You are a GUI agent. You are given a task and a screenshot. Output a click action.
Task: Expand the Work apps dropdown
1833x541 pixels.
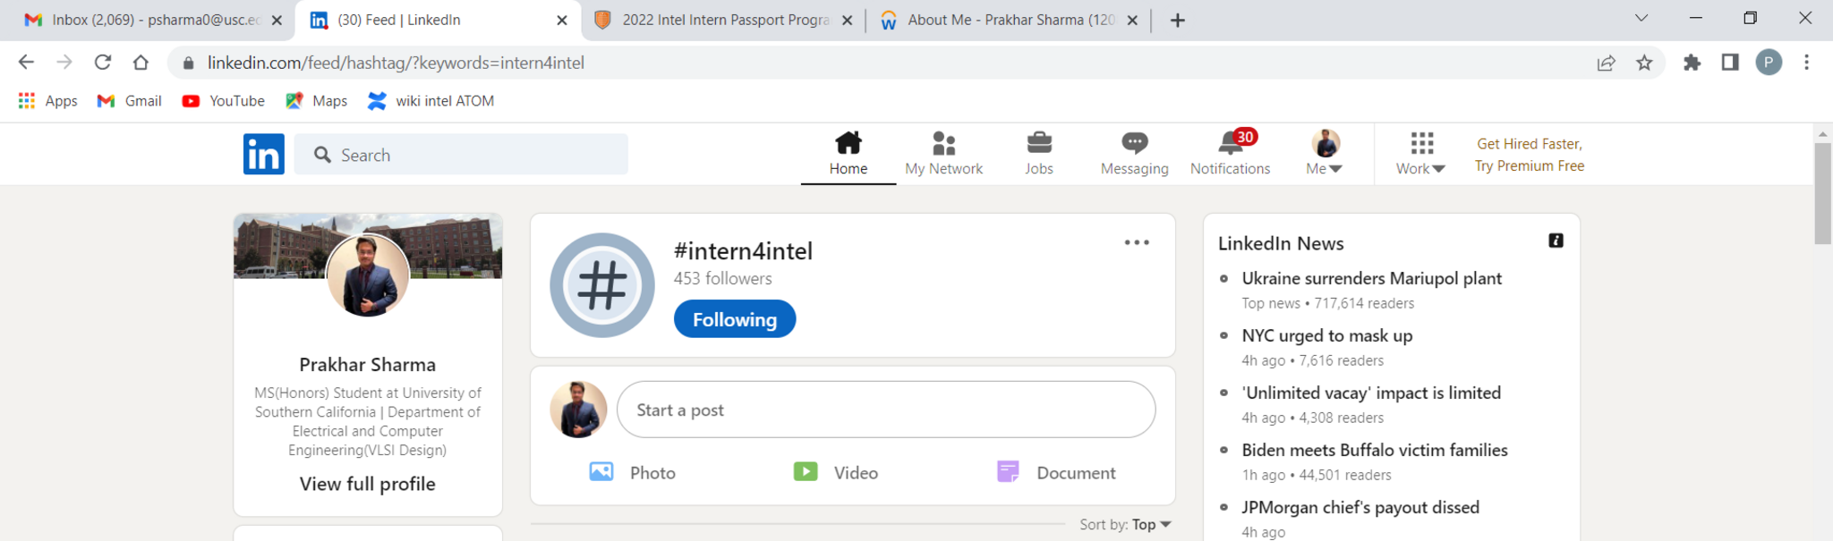(x=1420, y=154)
